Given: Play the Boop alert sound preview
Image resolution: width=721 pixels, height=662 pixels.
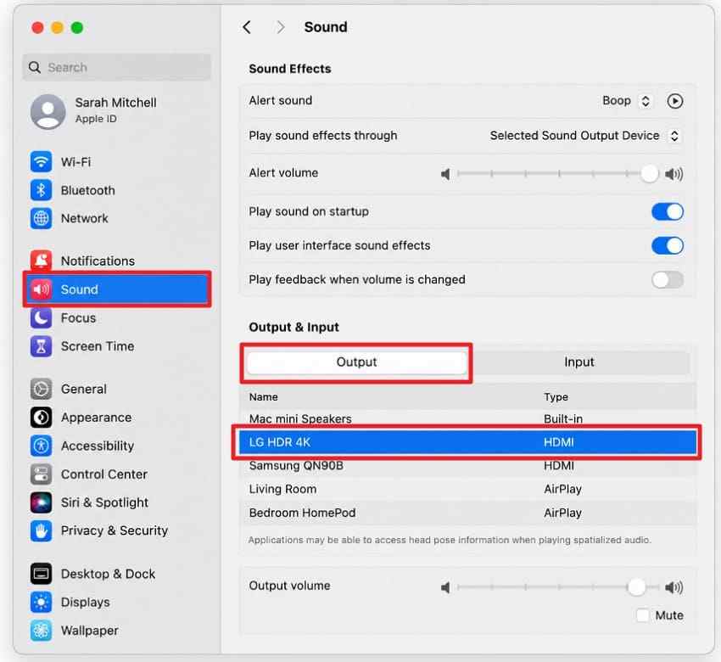Looking at the screenshot, I should 674,101.
